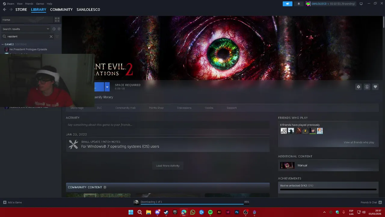Click View all friends who play

[359, 142]
